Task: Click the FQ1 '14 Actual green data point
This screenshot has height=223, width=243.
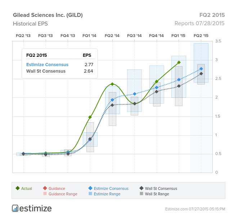Action: 90,117
